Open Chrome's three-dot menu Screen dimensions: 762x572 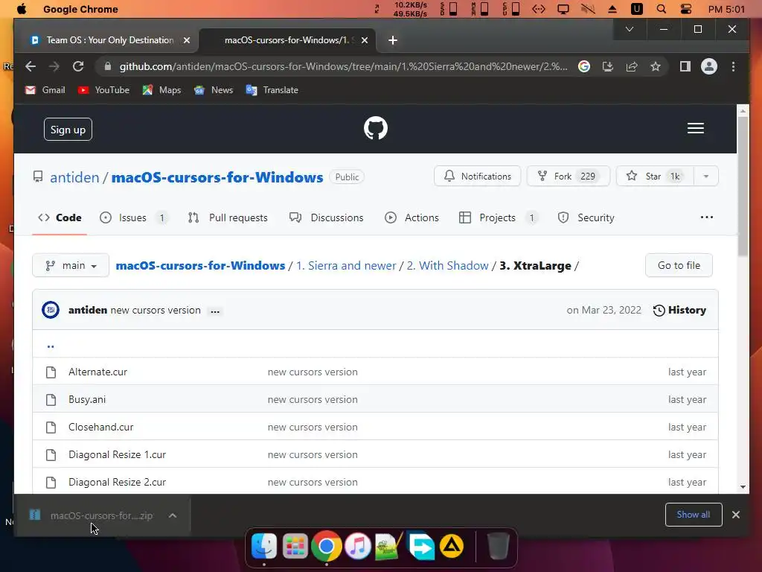point(733,66)
